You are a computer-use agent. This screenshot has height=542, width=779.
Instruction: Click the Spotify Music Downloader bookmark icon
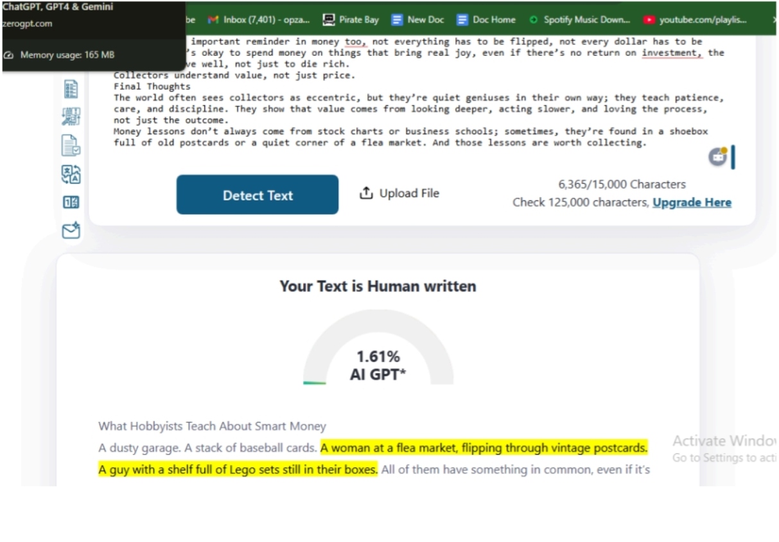tap(533, 20)
